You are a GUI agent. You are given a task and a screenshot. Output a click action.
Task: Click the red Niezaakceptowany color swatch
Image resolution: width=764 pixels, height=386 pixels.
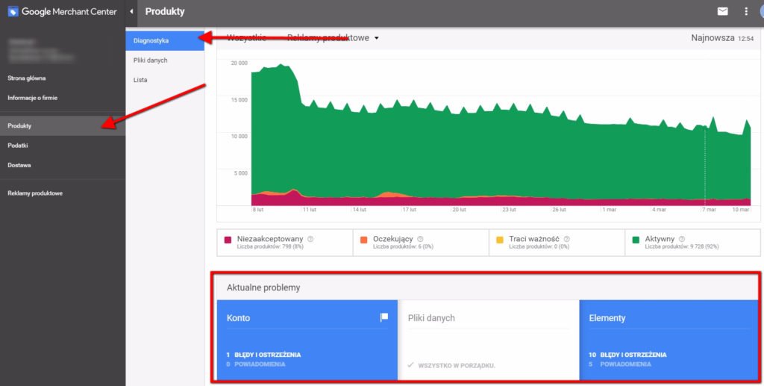(x=228, y=240)
